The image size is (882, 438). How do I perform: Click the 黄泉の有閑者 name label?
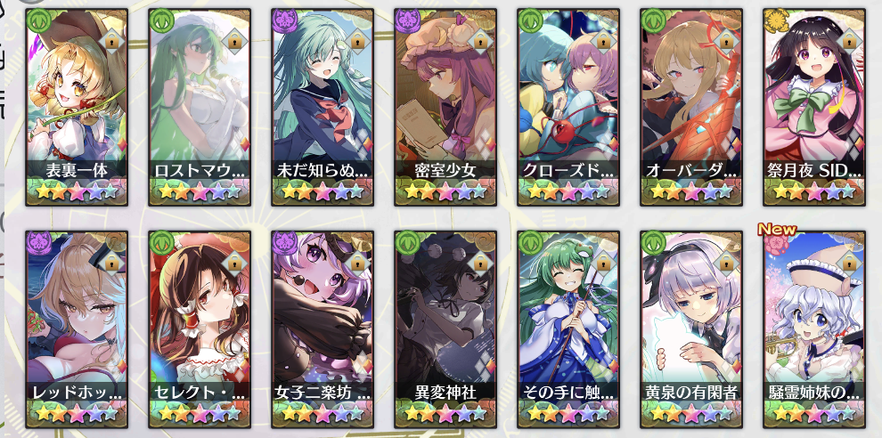[x=691, y=393]
